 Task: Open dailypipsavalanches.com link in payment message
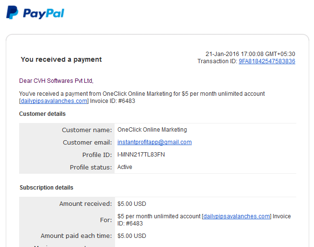pos(54,101)
